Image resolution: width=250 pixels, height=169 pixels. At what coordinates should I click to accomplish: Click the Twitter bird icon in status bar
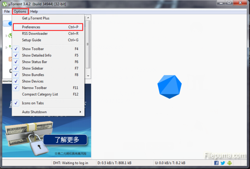point(223,163)
